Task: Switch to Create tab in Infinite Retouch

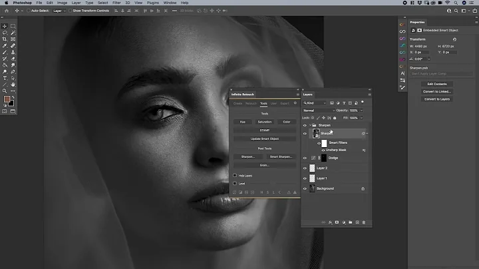Action: tap(238, 103)
